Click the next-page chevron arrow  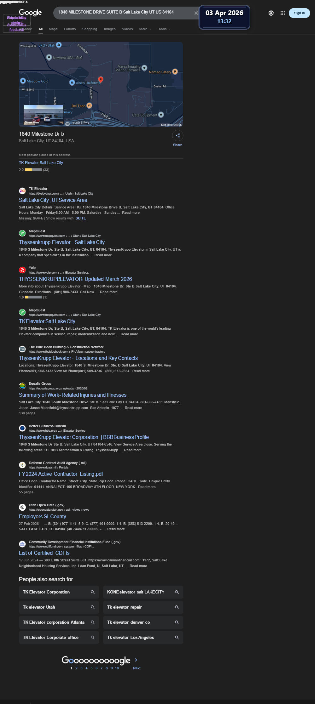pos(136,660)
